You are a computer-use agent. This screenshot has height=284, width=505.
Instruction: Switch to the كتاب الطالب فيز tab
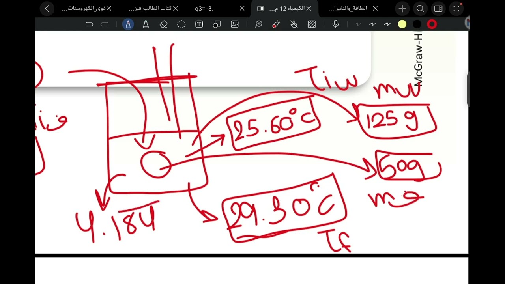pos(150,9)
